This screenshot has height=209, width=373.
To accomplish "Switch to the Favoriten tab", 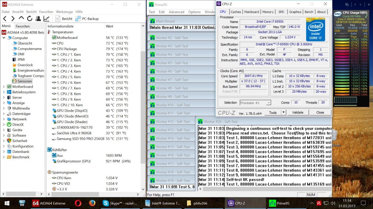I will (23, 26).
